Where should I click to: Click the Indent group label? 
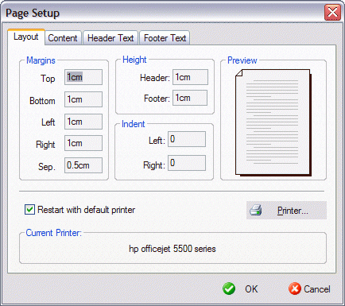tap(134, 124)
